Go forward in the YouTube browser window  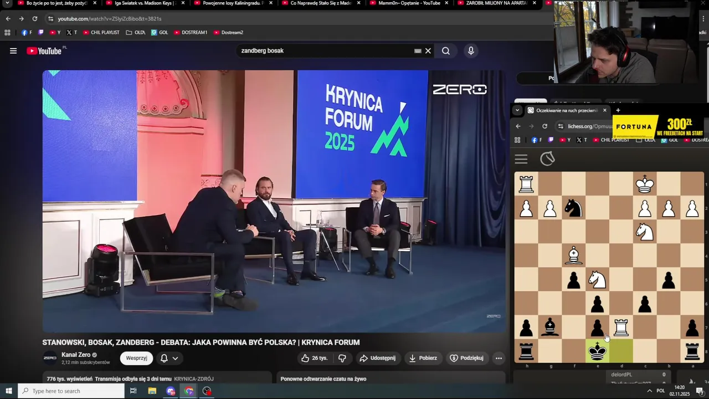coord(21,19)
